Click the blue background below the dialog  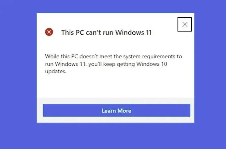click(115, 136)
